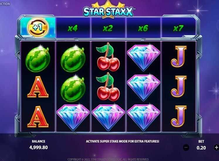
Task: Click the x7 multiplier above reel five
Action: tap(178, 28)
